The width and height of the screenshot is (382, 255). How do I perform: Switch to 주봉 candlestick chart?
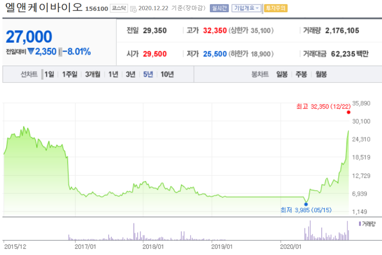click(x=301, y=74)
